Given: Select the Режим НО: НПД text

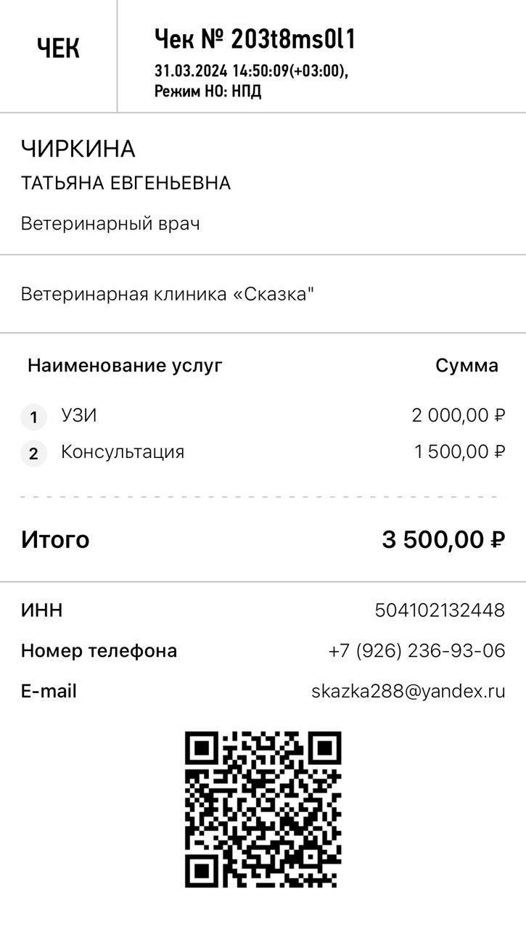Looking at the screenshot, I should click(207, 91).
